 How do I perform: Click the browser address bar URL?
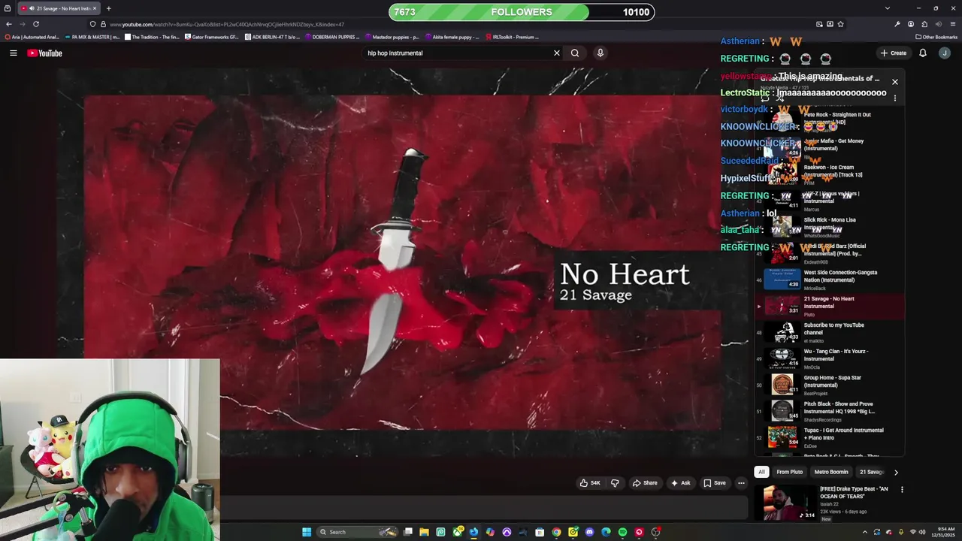[x=227, y=24]
